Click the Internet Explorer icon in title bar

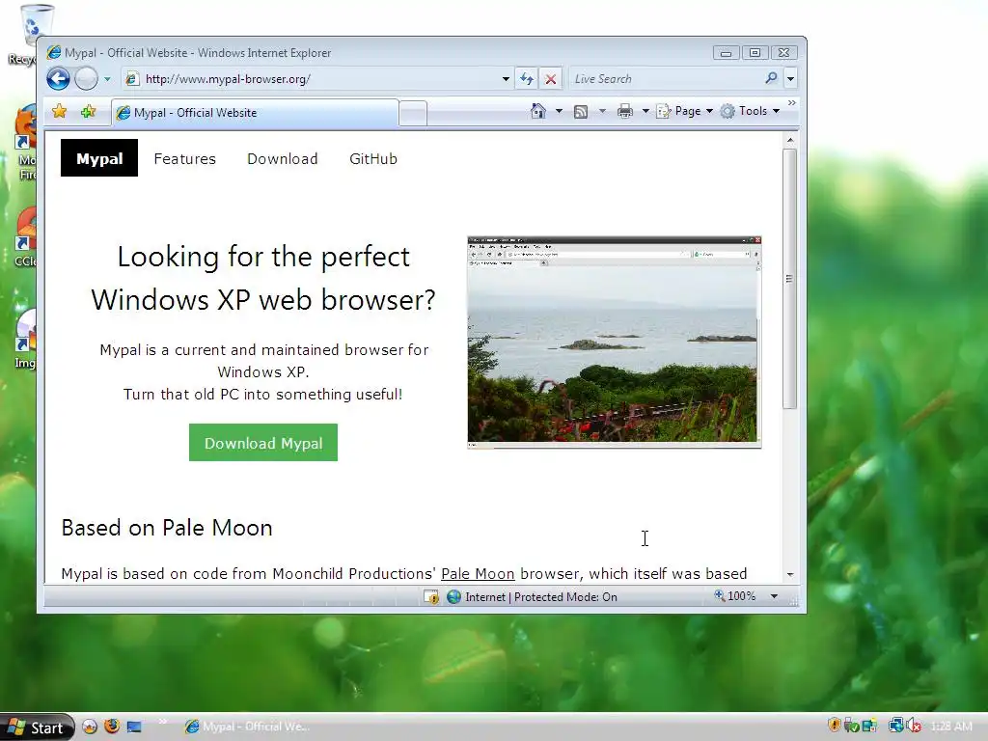pos(54,52)
